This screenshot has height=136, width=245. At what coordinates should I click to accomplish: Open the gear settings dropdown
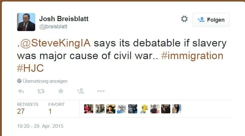click(x=184, y=19)
